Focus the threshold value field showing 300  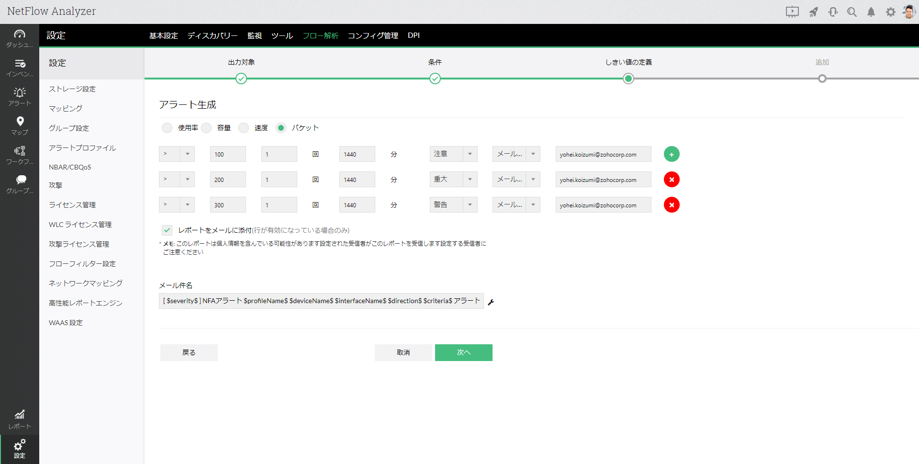[x=228, y=205]
